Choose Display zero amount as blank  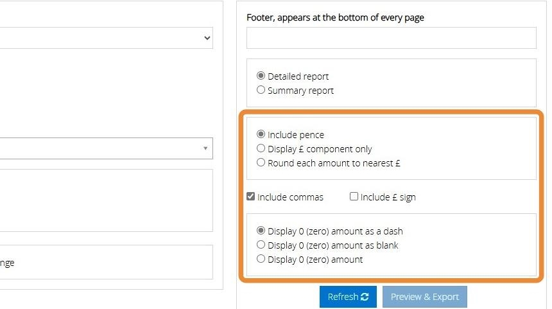261,245
